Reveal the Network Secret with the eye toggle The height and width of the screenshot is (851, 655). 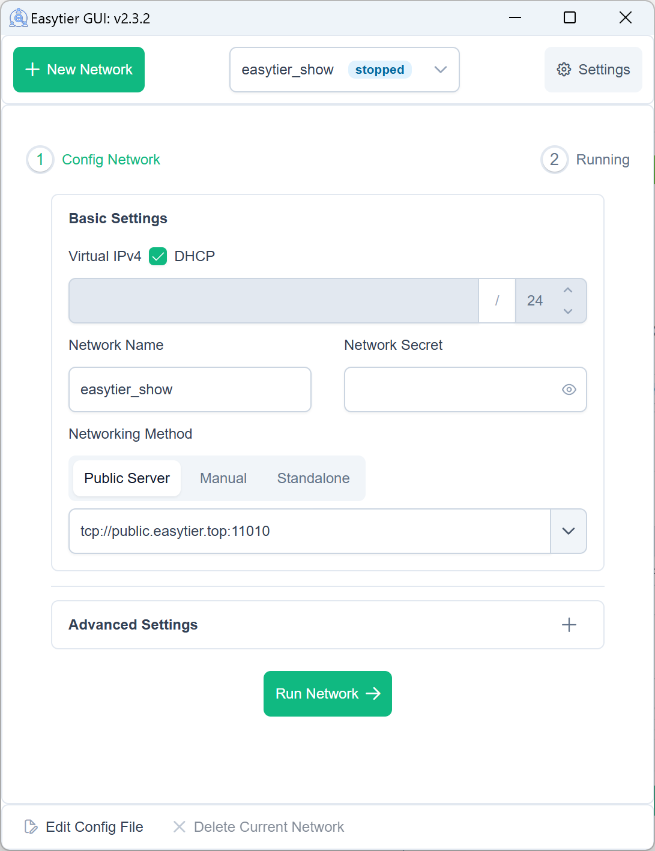[x=568, y=389]
